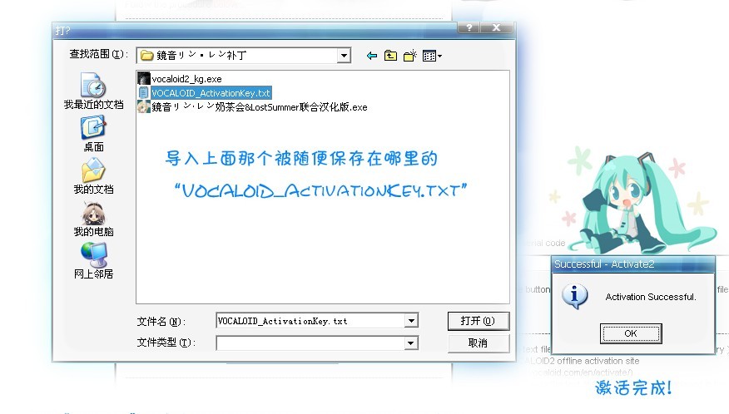
Task: Go up one folder level icon
Action: point(390,56)
